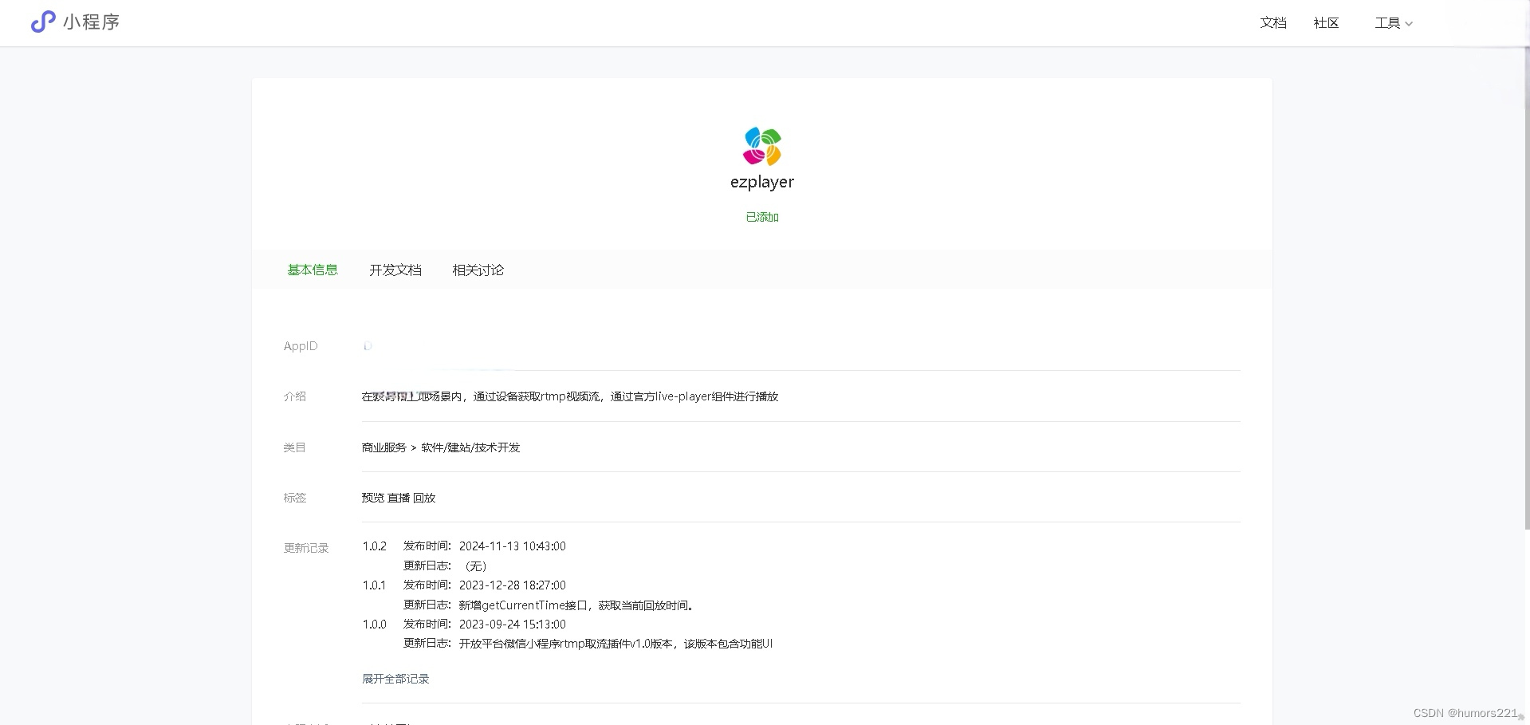Click the 已添加 status button

click(762, 217)
